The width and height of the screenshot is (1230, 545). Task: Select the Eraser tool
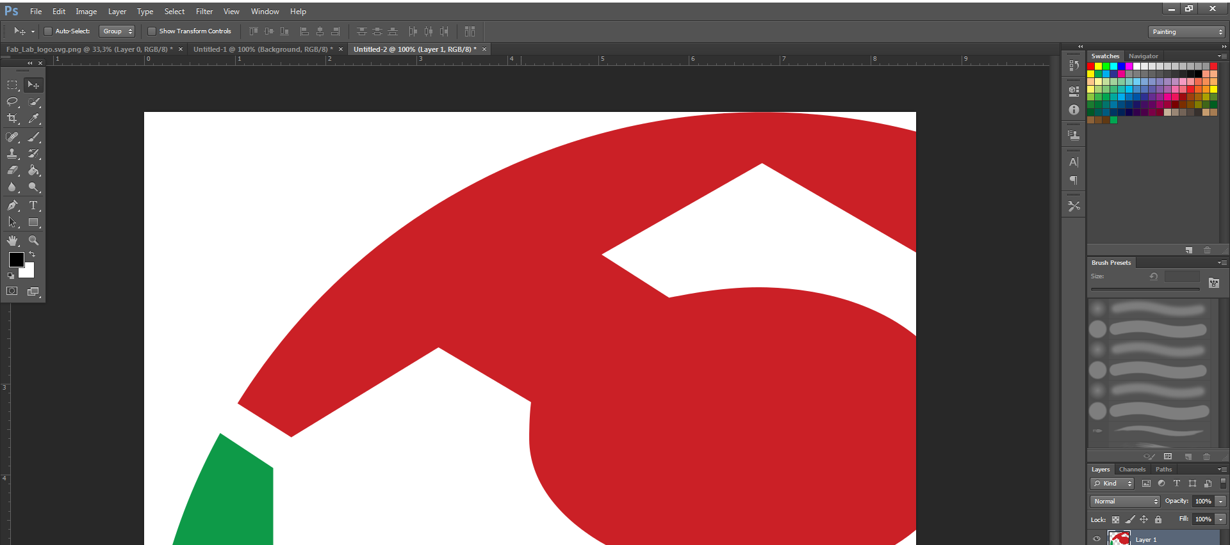tap(12, 170)
